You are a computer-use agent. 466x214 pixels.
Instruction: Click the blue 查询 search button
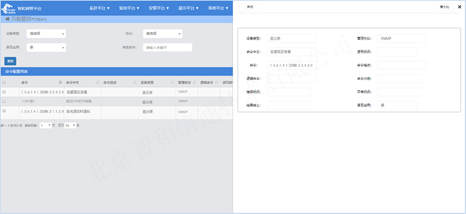pyautogui.click(x=10, y=61)
